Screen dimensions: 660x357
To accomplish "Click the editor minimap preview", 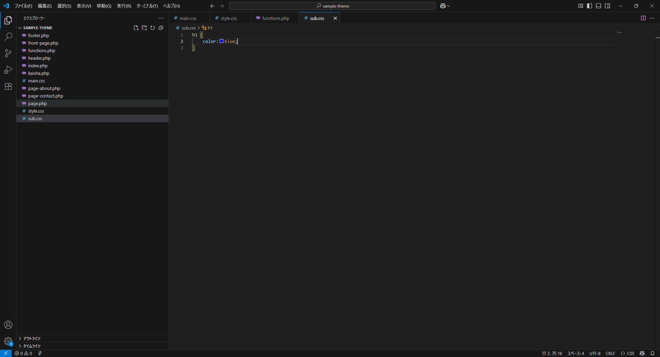I will point(619,33).
